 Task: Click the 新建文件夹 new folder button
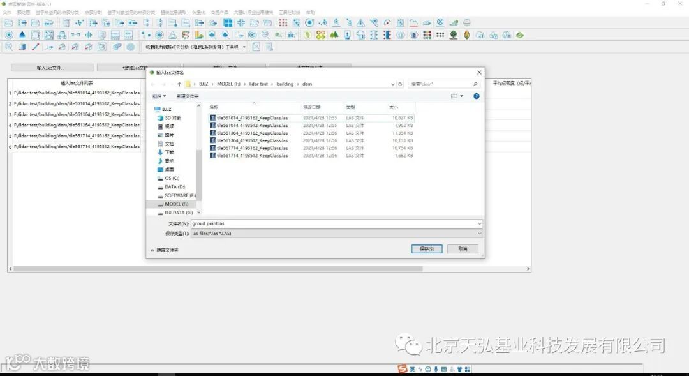[x=188, y=96]
